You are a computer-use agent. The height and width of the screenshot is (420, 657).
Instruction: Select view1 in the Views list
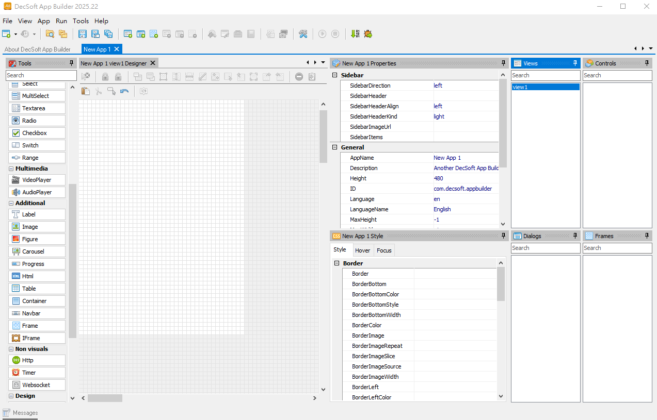tap(546, 87)
